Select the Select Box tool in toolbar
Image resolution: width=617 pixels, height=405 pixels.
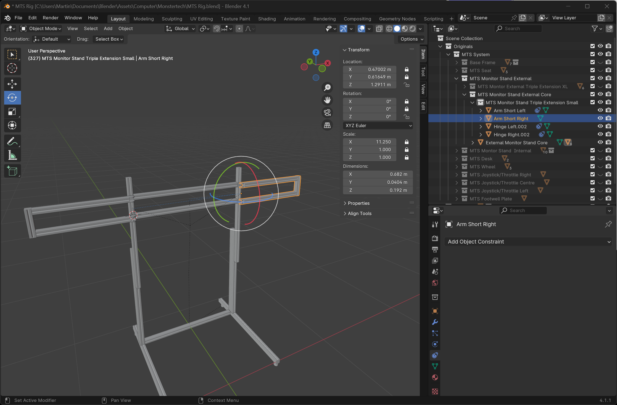[x=12, y=54]
